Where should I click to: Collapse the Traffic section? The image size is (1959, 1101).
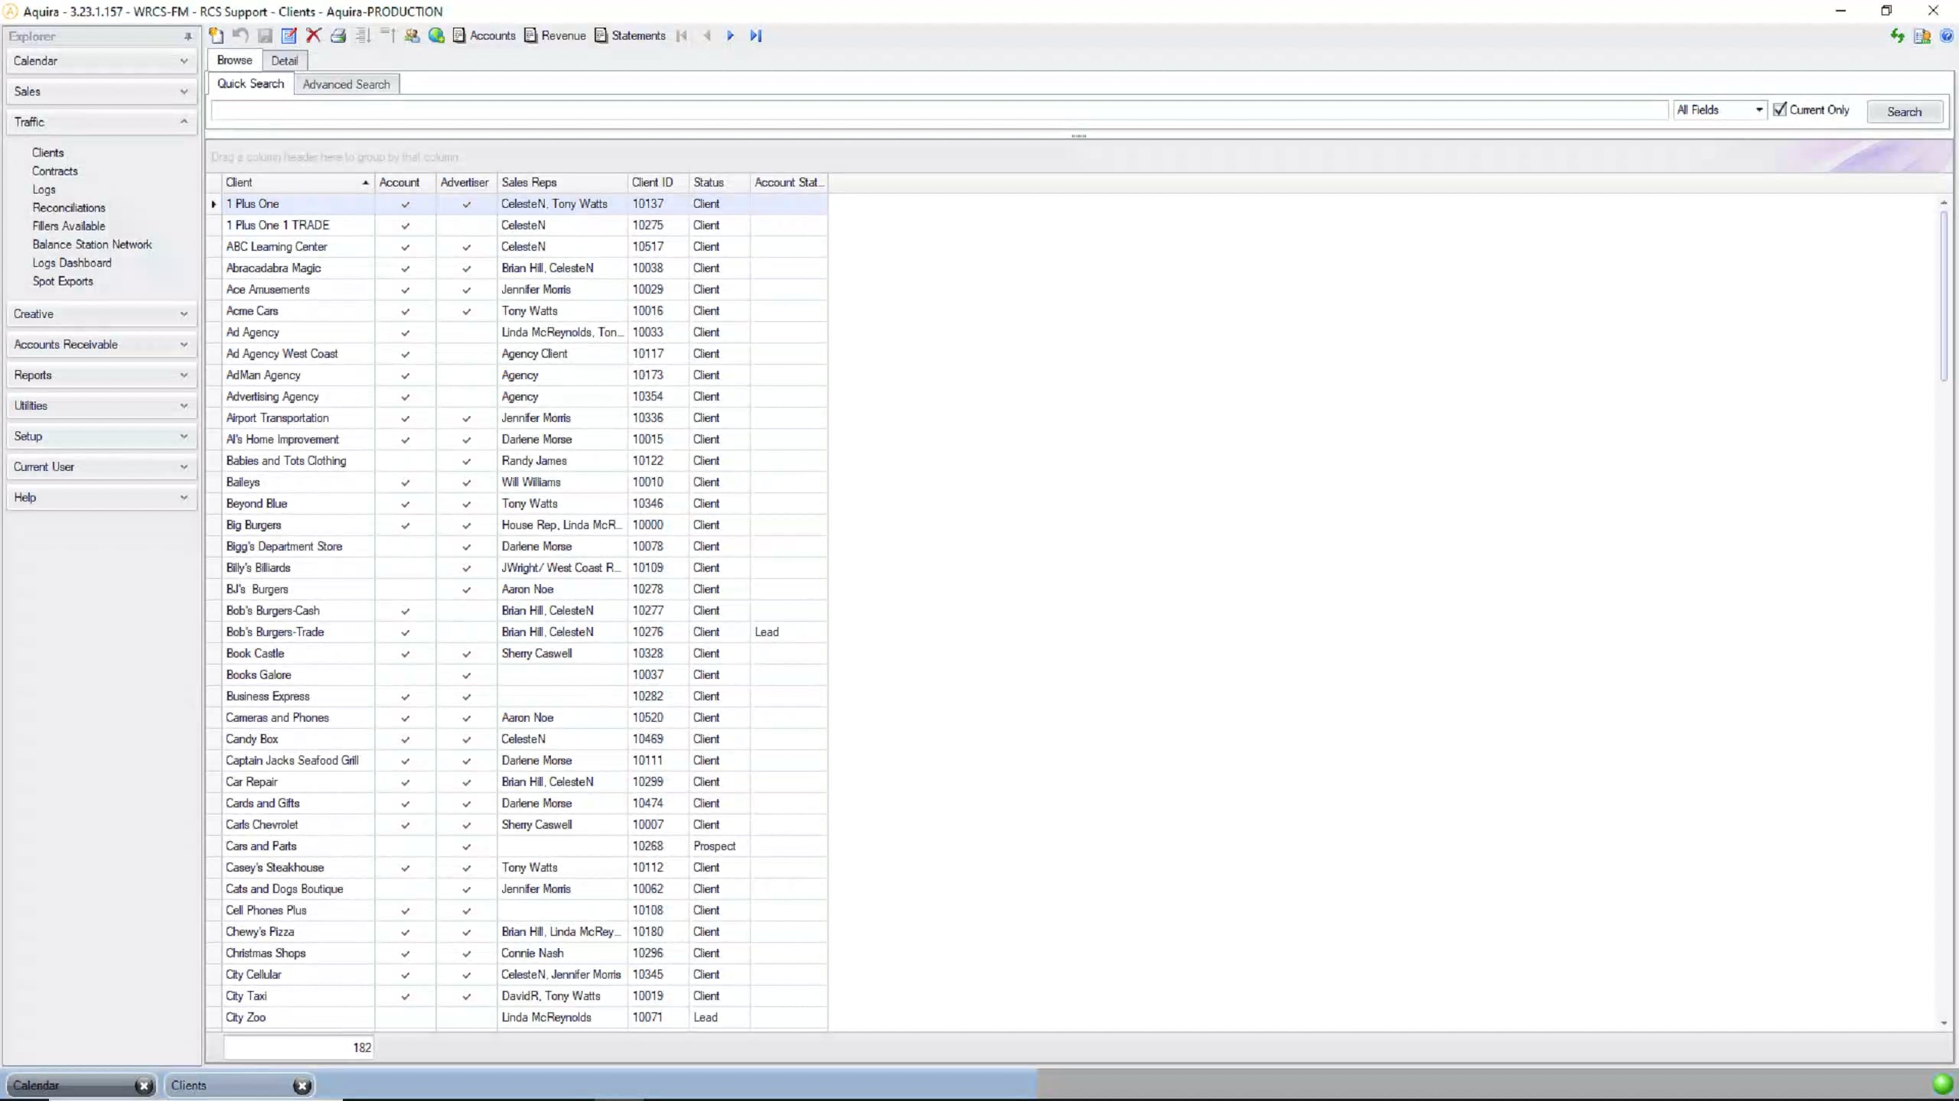[101, 122]
